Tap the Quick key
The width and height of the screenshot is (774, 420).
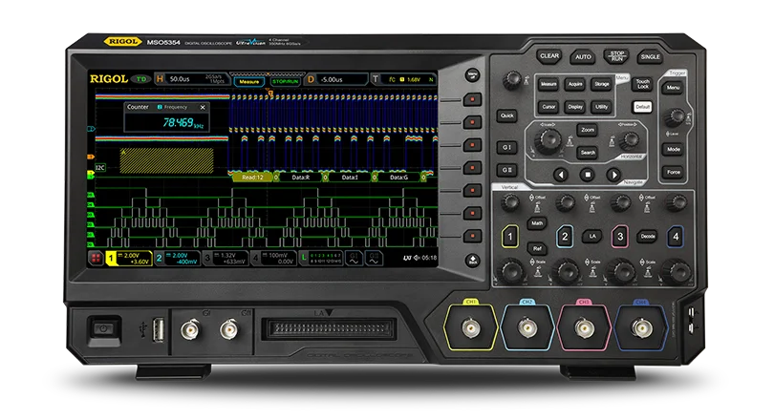(x=507, y=115)
